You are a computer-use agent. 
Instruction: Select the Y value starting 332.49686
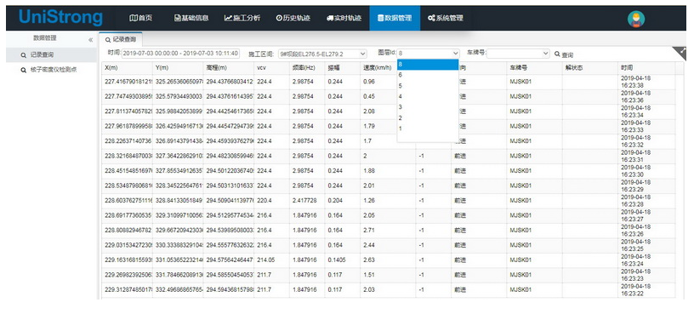[x=179, y=289]
